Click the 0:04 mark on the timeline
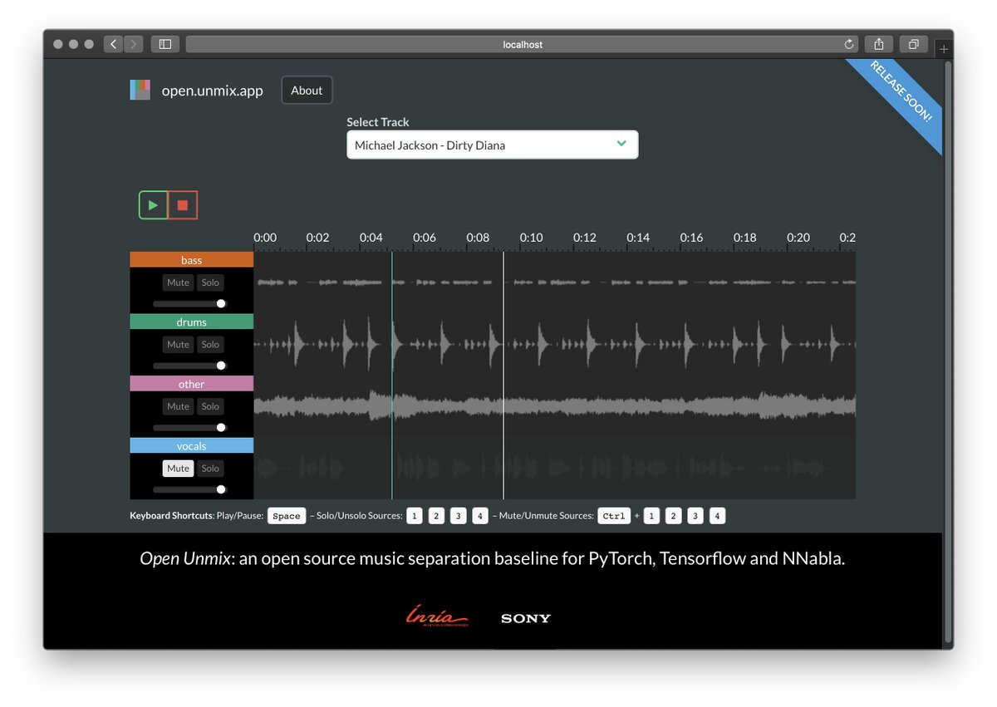This screenshot has height=707, width=997. pos(371,238)
